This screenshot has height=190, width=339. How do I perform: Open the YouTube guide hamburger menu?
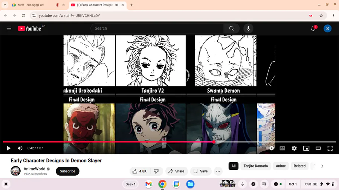(x=9, y=29)
